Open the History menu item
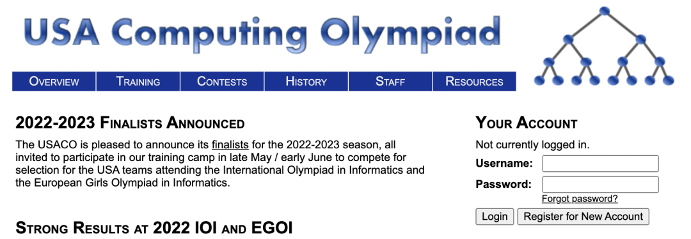The height and width of the screenshot is (239, 691). [x=306, y=81]
